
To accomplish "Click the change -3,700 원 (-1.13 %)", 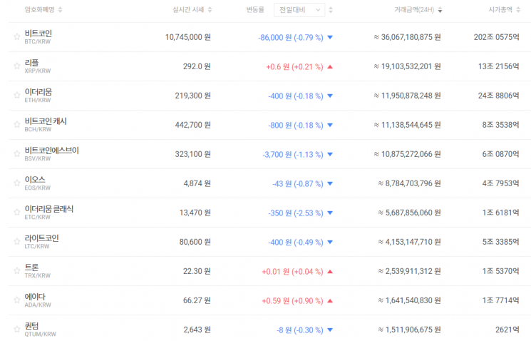I will pos(293,155).
